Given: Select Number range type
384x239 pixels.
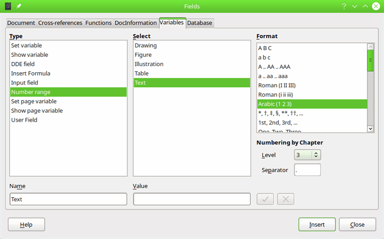Looking at the screenshot, I should click(x=68, y=92).
